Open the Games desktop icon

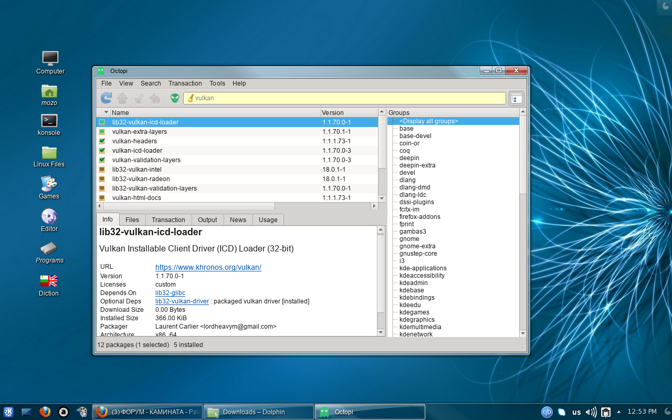click(49, 184)
